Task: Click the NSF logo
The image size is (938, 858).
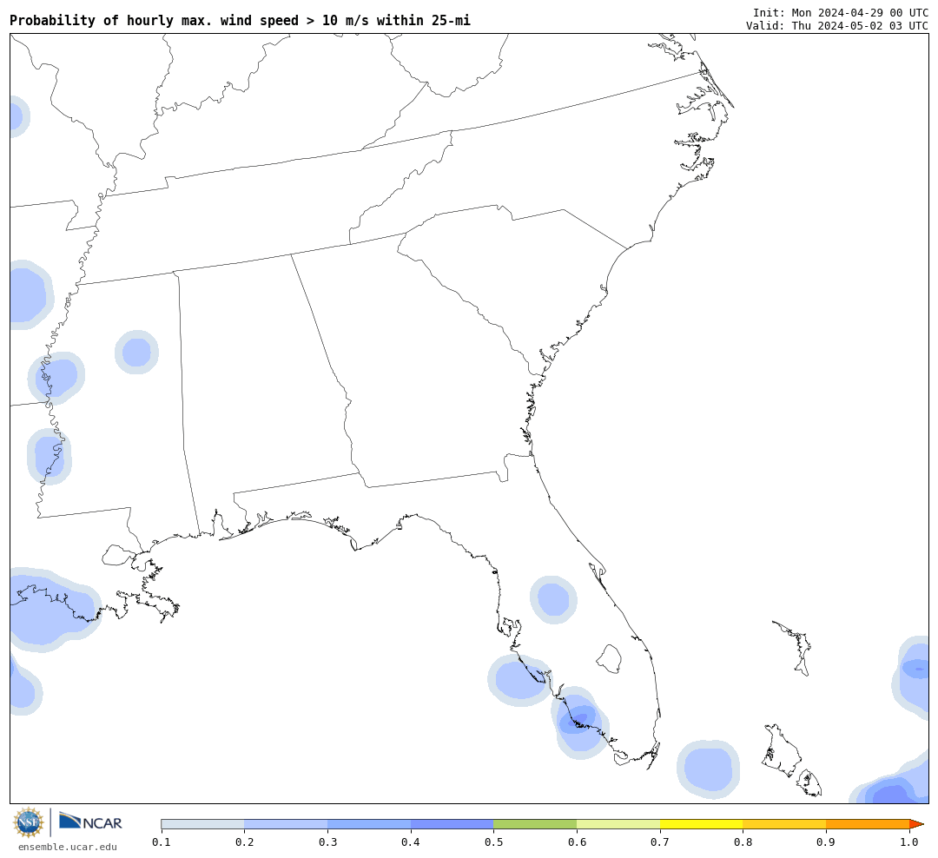Action: tap(28, 822)
